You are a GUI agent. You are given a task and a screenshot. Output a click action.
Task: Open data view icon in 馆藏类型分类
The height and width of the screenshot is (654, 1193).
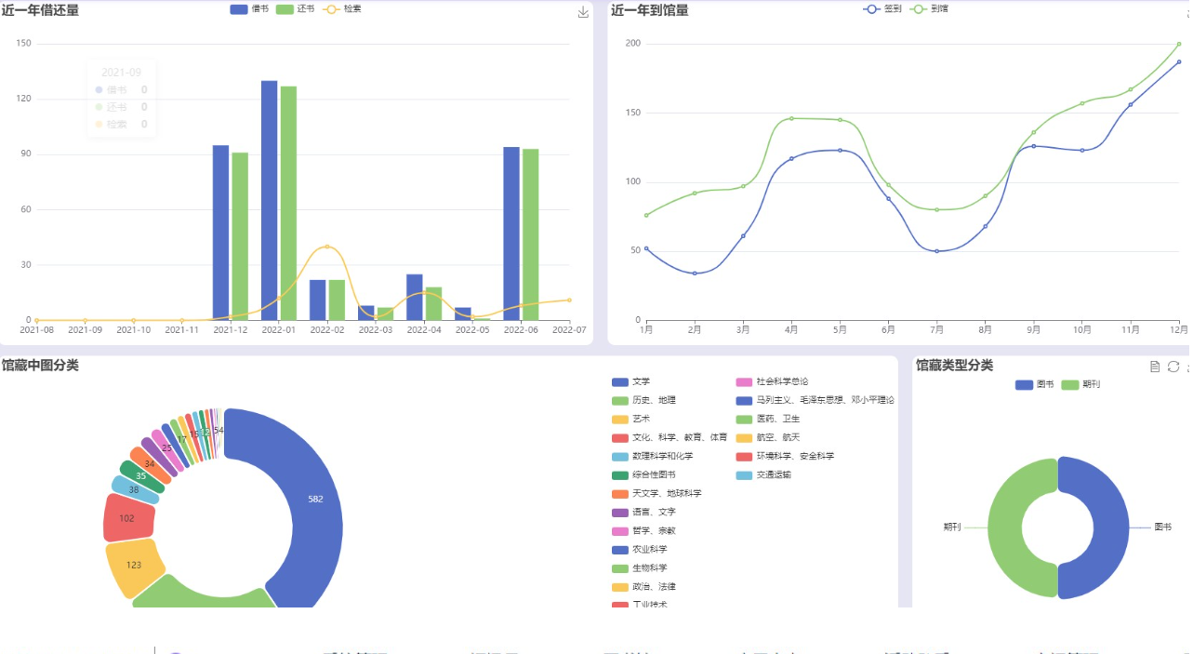click(1155, 367)
